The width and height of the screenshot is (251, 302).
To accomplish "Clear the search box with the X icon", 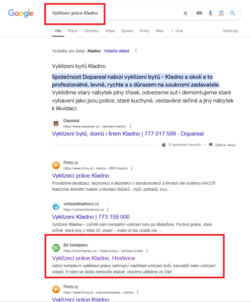I will point(186,13).
